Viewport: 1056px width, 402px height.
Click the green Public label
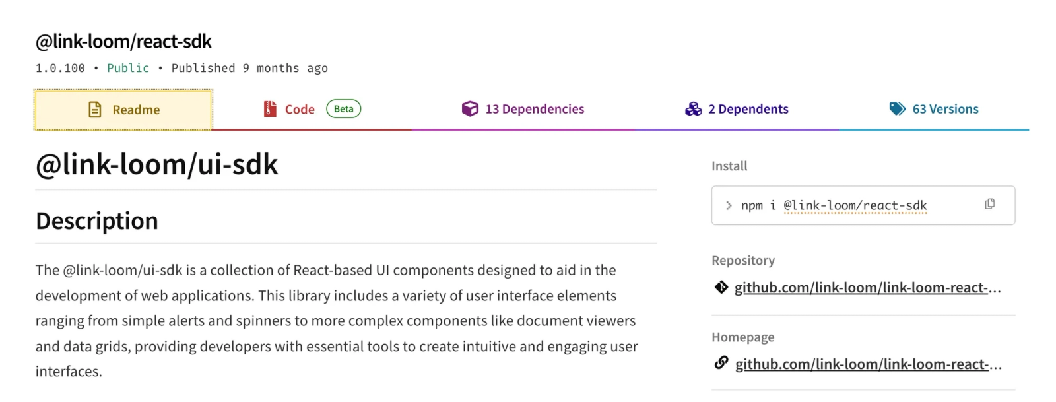(128, 68)
